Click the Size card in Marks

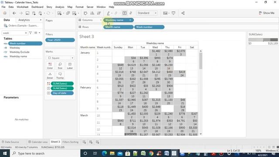(x=60, y=66)
